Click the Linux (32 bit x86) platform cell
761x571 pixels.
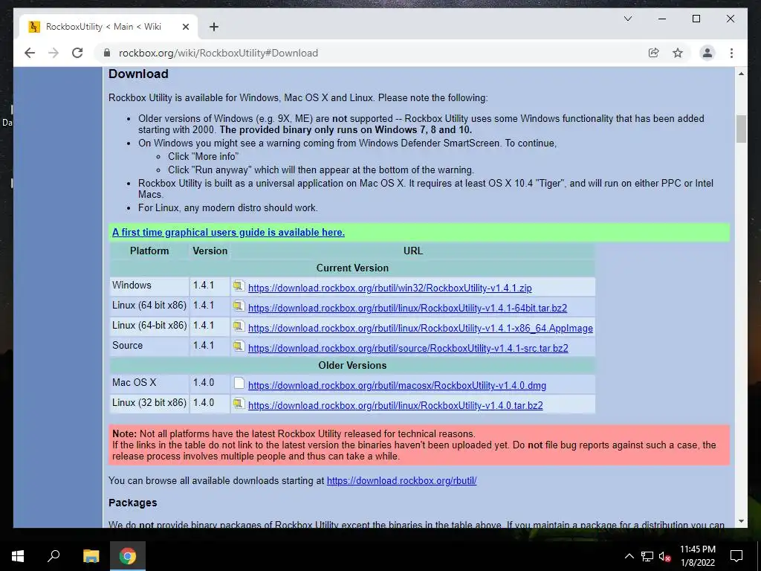tap(149, 404)
